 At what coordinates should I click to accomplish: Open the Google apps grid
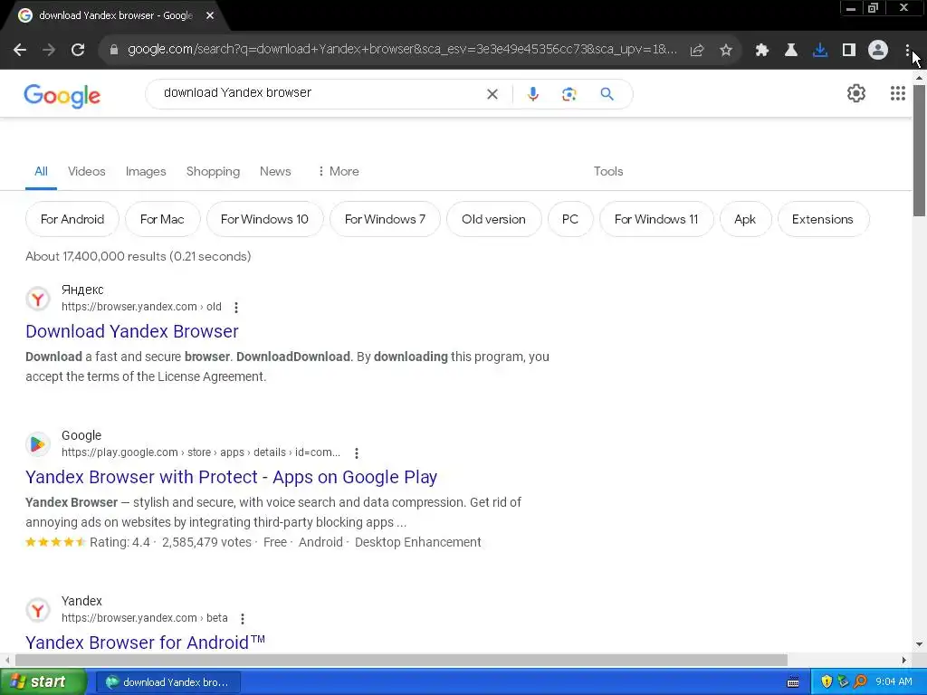[897, 93]
